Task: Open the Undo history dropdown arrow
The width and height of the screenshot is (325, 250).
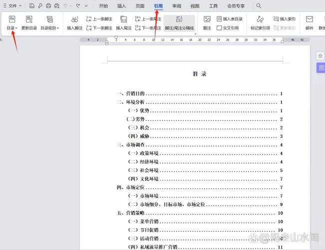Action: pyautogui.click(x=71, y=6)
